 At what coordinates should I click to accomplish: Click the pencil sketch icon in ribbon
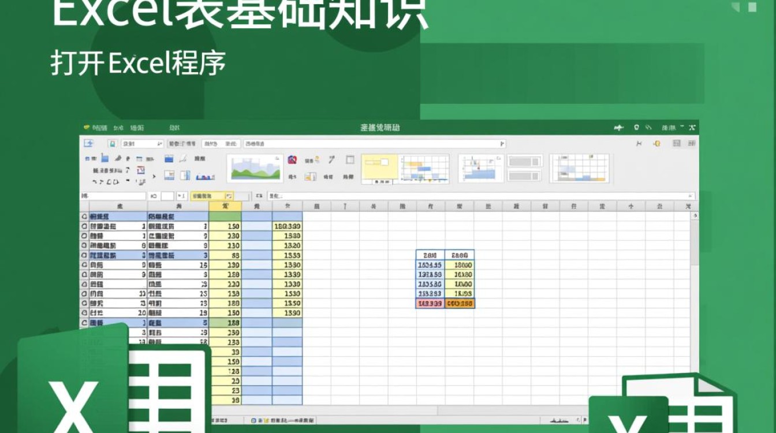(183, 158)
